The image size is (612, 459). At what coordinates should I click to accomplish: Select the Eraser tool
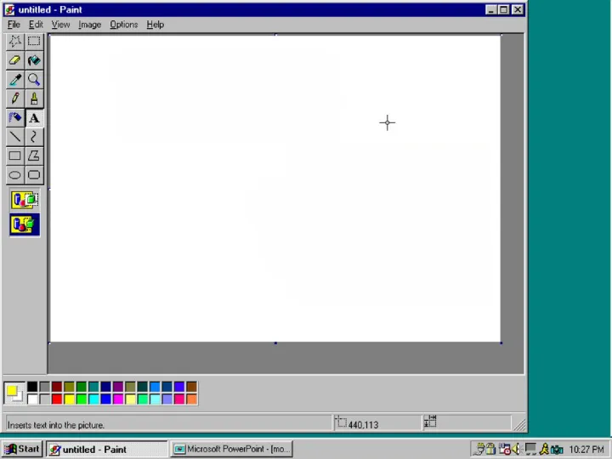[x=14, y=60]
